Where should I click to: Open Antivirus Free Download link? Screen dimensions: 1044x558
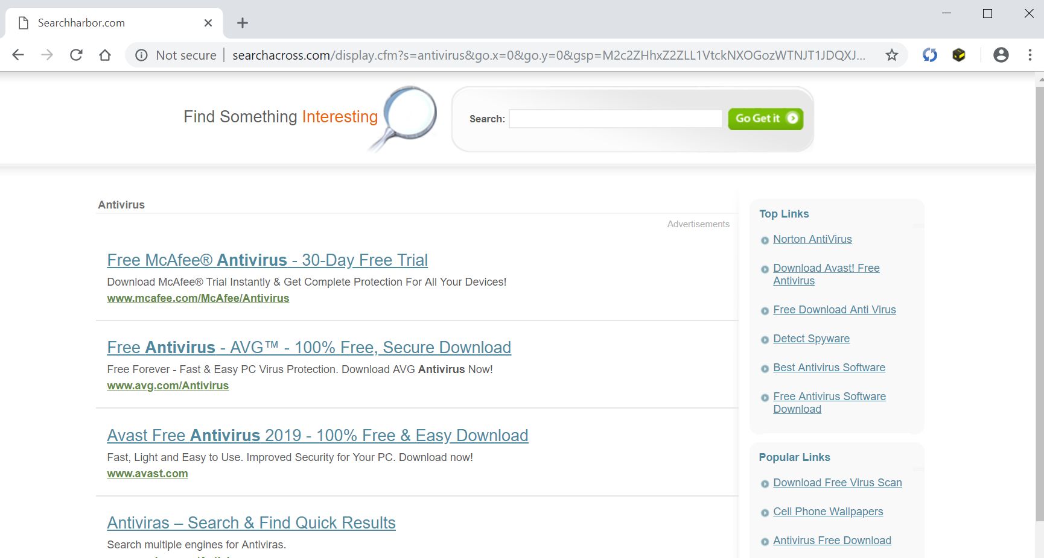832,541
